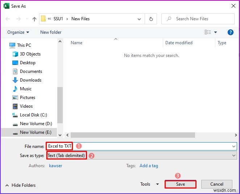This screenshot has width=240, height=194.
Task: Click the Search New Files box
Action: (x=198, y=19)
